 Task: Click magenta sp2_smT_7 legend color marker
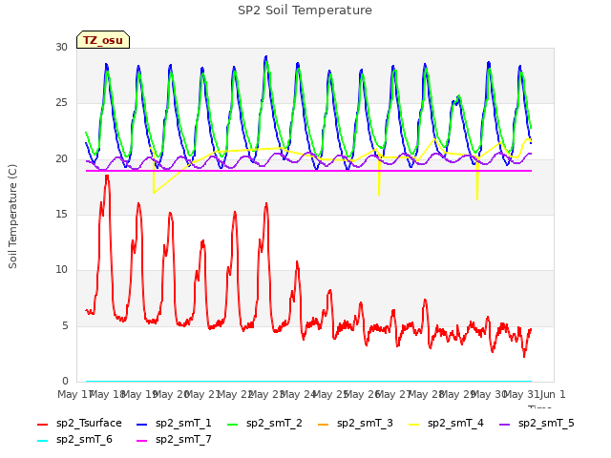coord(142,441)
